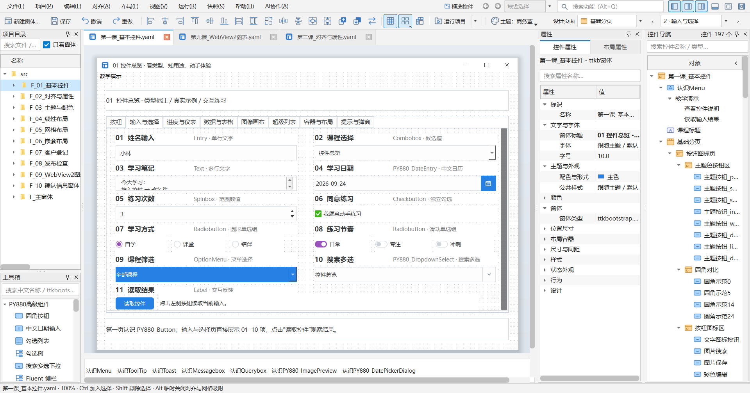750x393 pixels.
Task: Open the 课程选择 combobox dropdown
Action: [492, 153]
